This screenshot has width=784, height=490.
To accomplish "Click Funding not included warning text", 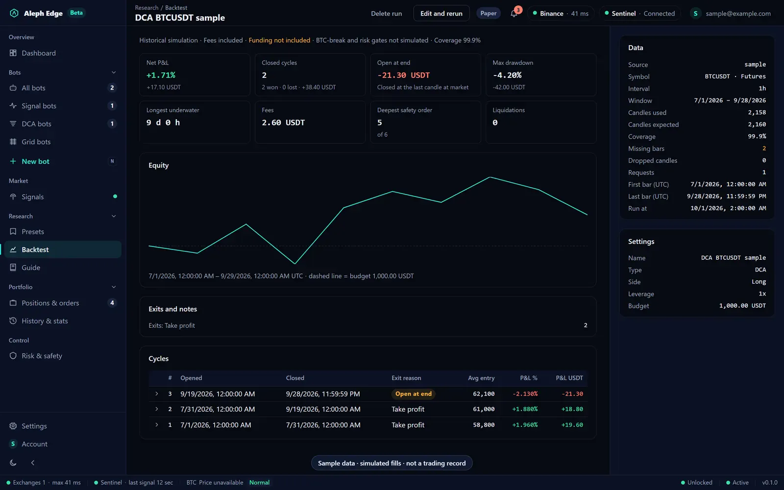I will [x=279, y=40].
